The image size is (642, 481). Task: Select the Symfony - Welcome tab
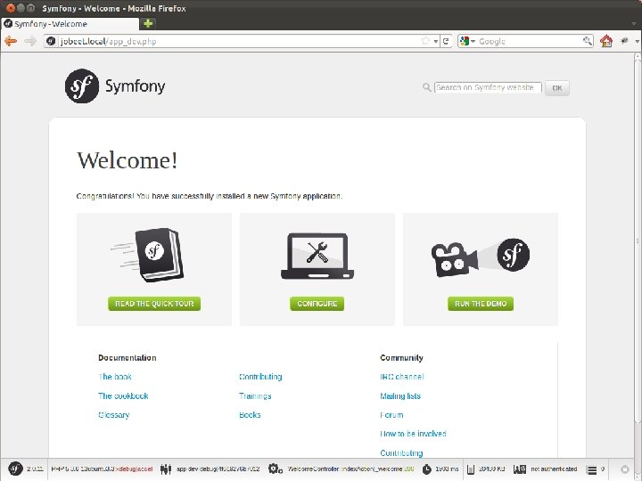(x=70, y=24)
